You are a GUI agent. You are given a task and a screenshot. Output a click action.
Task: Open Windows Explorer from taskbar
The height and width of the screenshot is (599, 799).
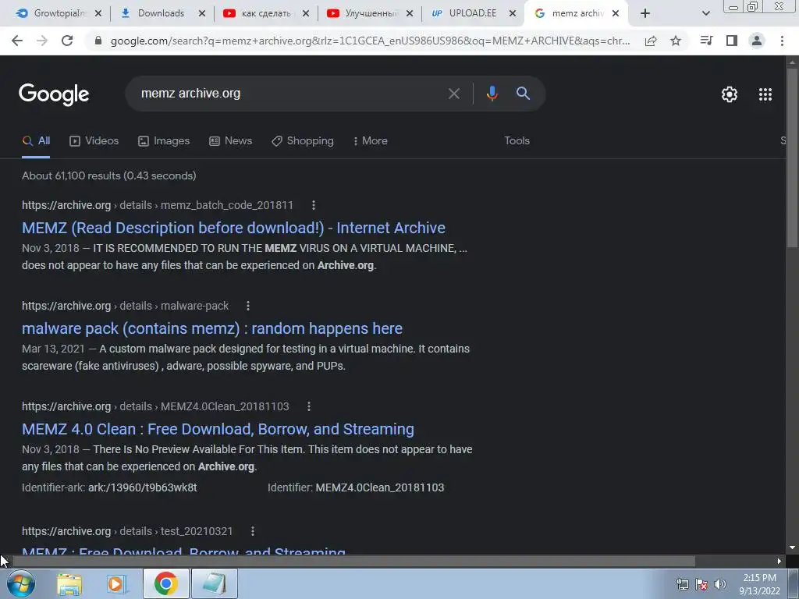[69, 583]
